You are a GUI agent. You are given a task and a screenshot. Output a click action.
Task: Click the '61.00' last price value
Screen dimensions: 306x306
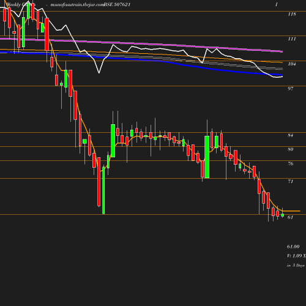tap(293, 247)
